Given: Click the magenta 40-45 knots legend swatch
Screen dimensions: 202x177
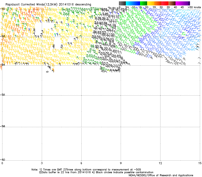Looking at the screenshot, I should [179, 3].
